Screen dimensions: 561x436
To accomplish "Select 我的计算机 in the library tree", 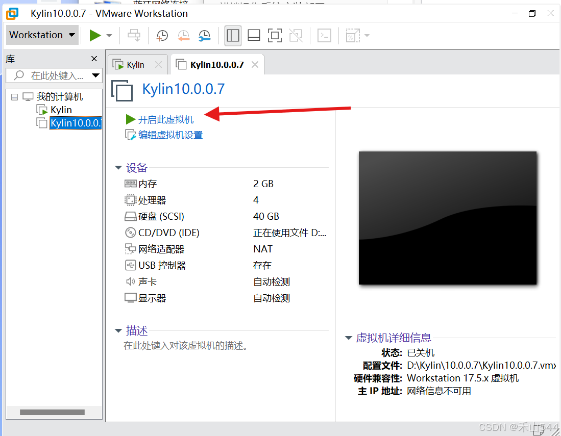I will click(59, 96).
